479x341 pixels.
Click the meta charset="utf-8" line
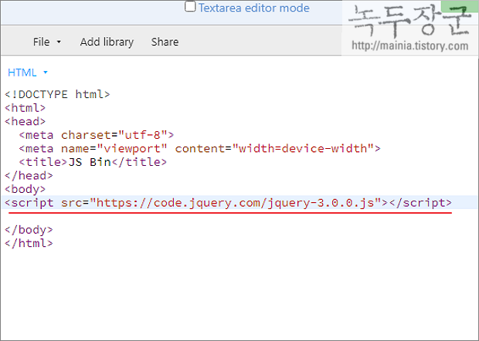pos(97,135)
